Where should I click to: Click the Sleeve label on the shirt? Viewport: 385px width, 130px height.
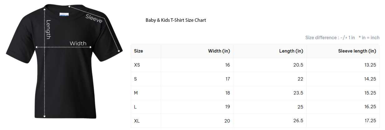pos(94,18)
